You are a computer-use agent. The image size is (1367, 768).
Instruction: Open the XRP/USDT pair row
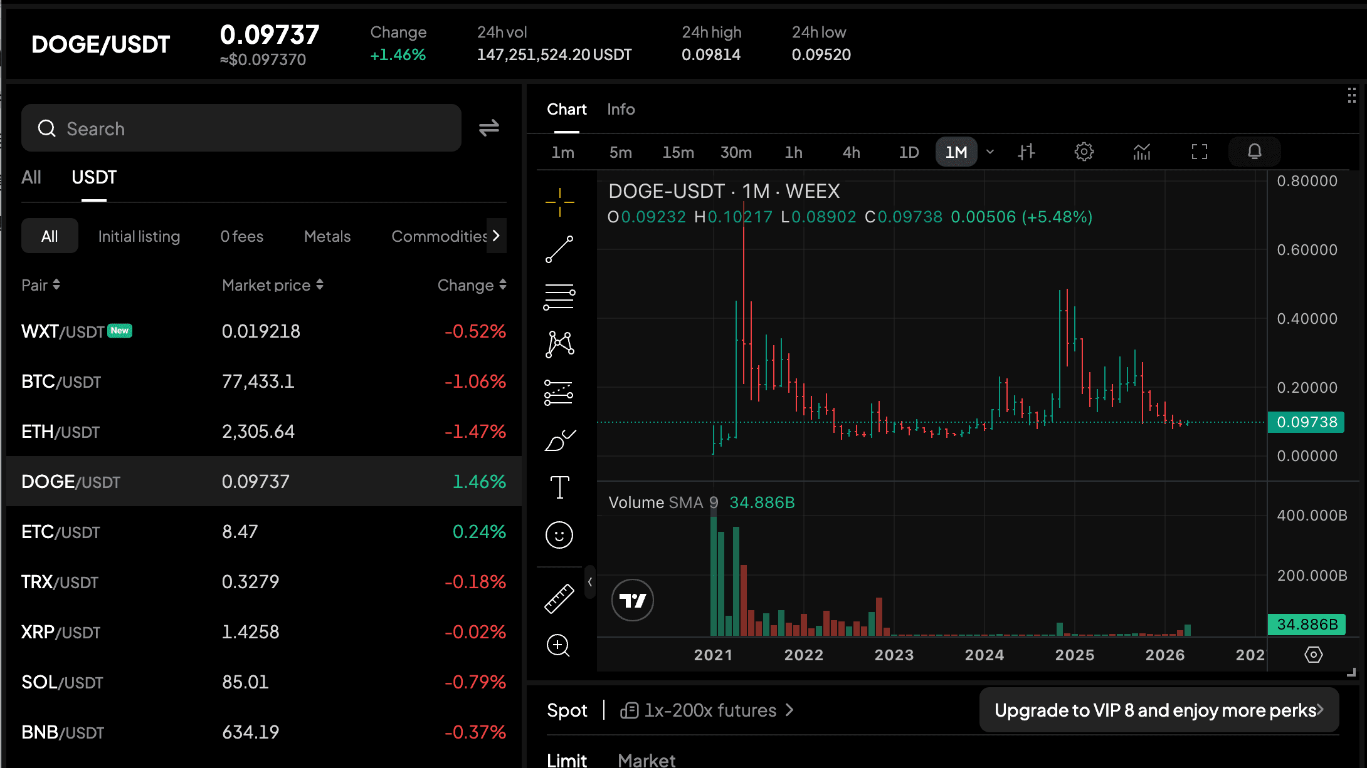(263, 631)
